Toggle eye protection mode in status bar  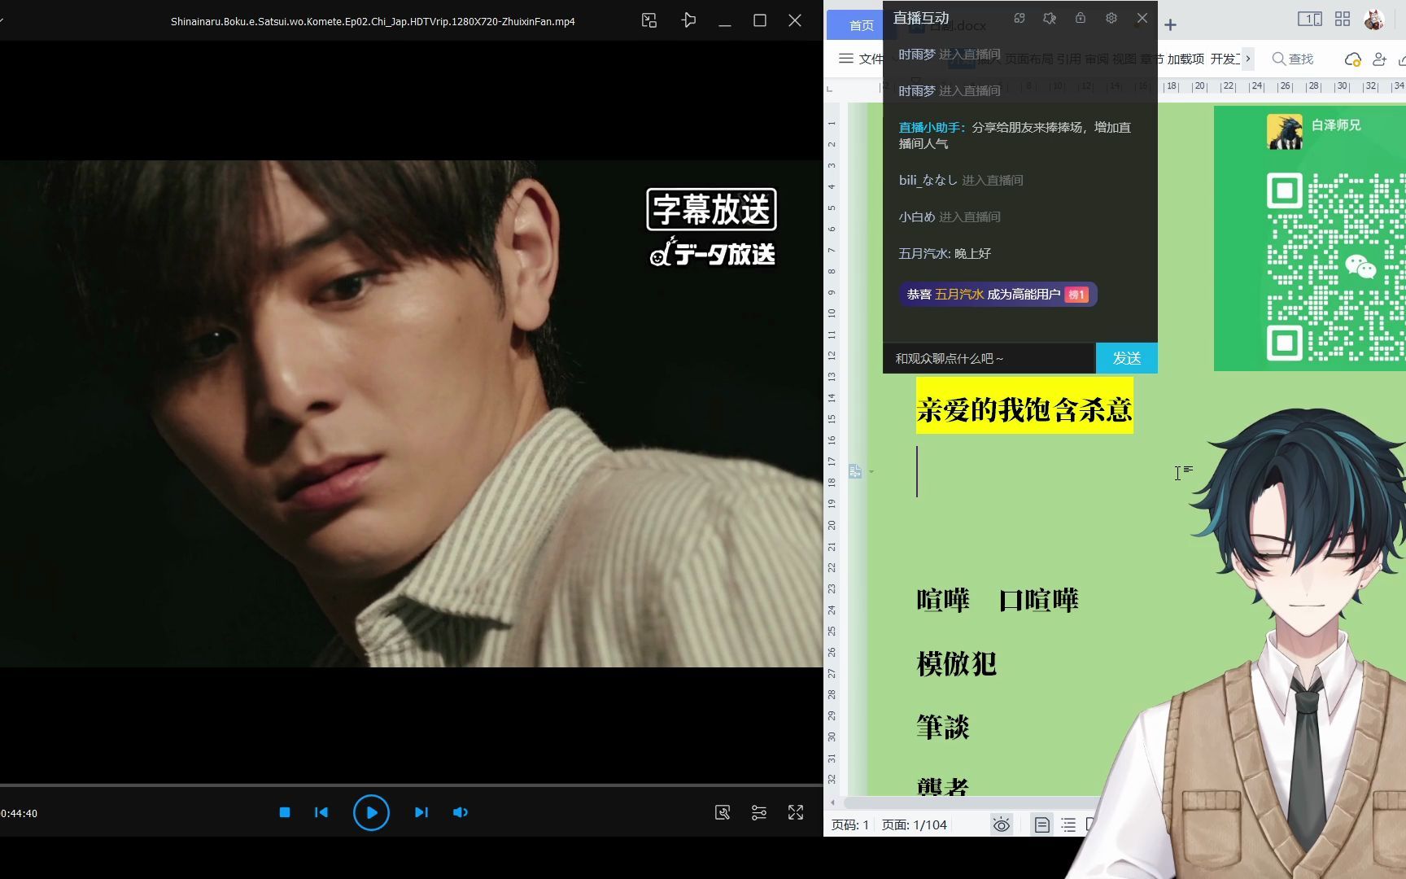tap(1001, 824)
